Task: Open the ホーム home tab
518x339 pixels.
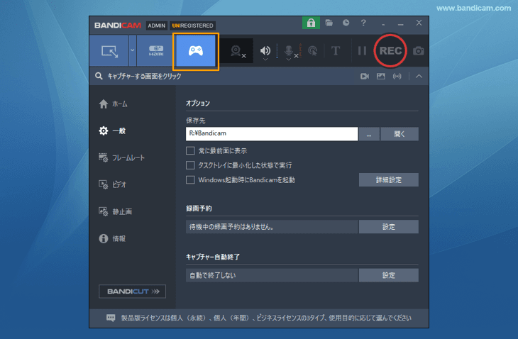Action: point(113,104)
